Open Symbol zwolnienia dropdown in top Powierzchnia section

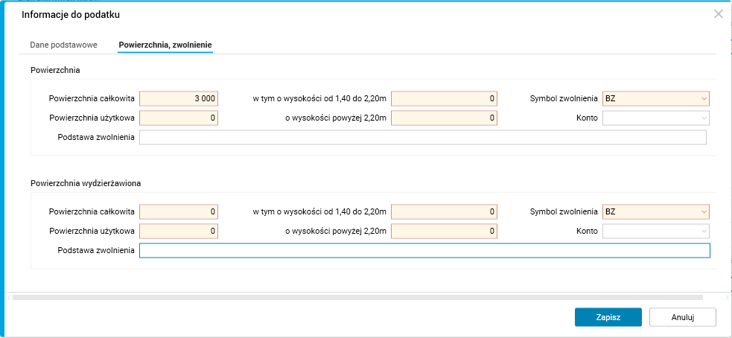pos(655,98)
